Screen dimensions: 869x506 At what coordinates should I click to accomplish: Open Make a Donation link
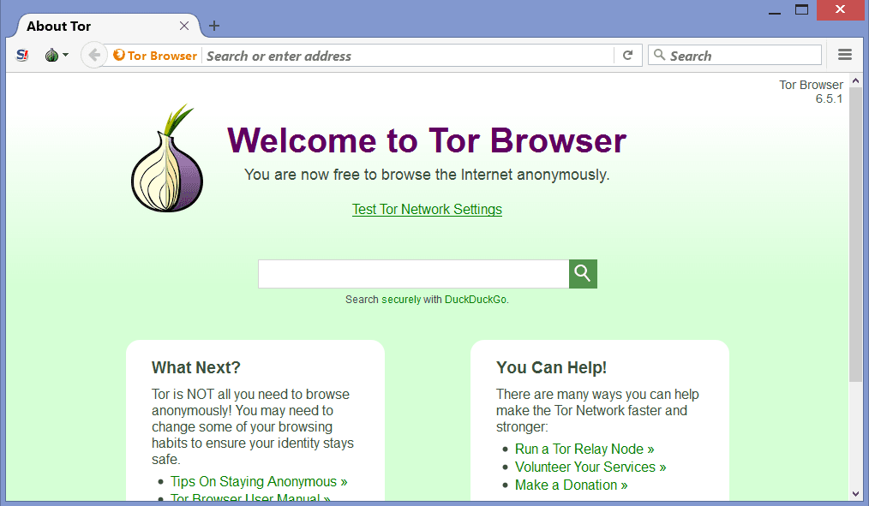tap(571, 485)
